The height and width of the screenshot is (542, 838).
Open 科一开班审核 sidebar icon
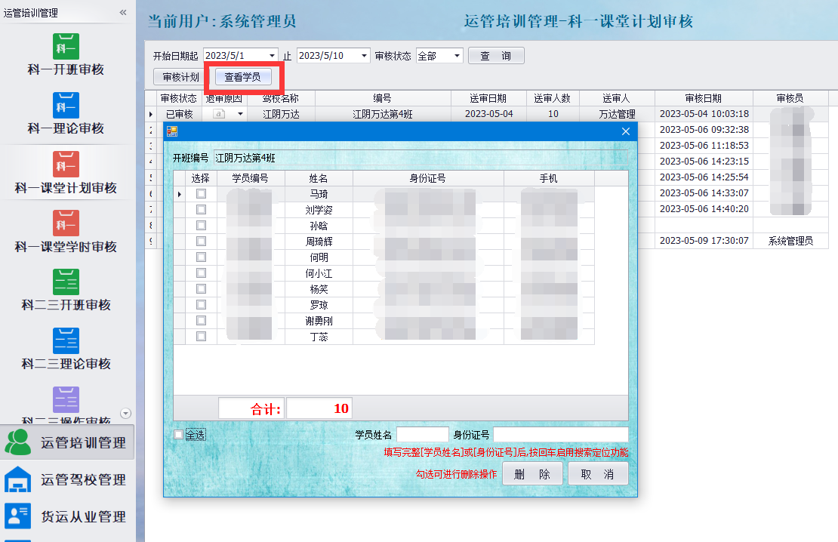pyautogui.click(x=66, y=47)
